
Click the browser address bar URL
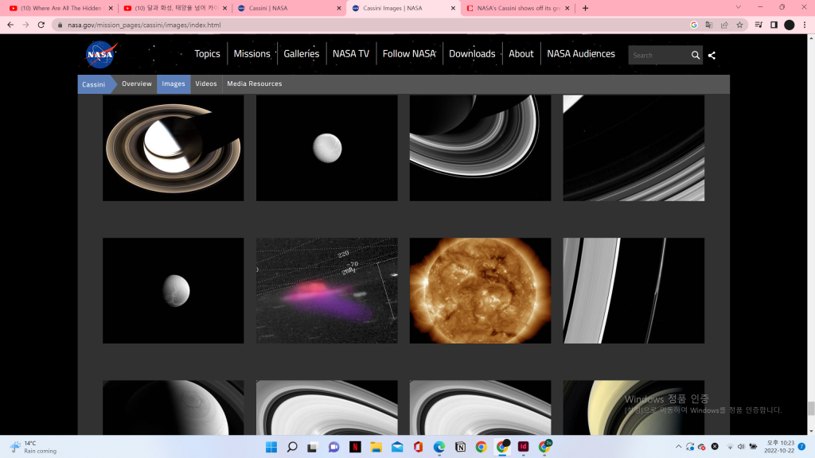(144, 25)
